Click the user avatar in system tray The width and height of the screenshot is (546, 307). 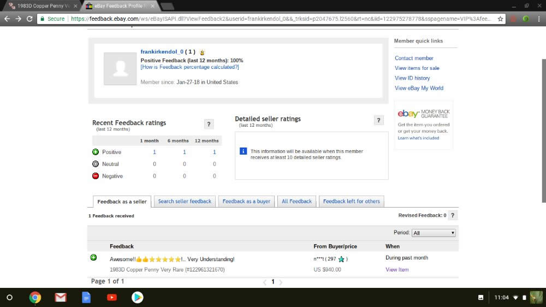(x=536, y=298)
